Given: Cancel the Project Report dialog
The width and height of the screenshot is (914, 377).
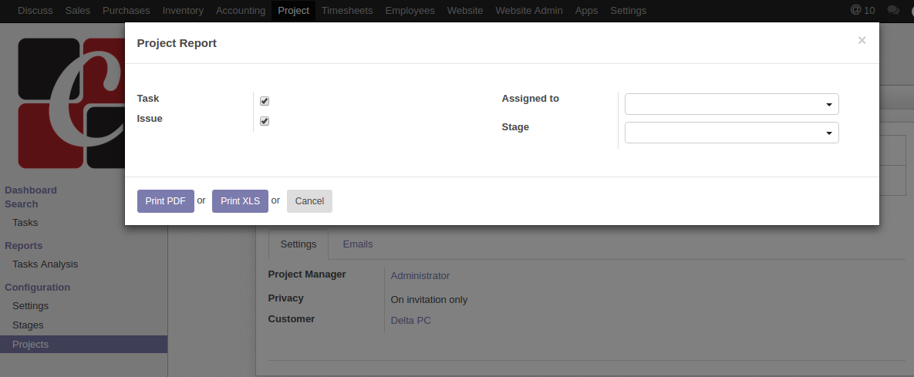Looking at the screenshot, I should pyautogui.click(x=309, y=201).
